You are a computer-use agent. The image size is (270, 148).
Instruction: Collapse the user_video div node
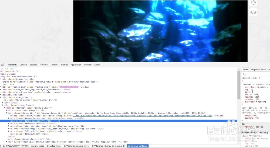[x=1, y=97]
